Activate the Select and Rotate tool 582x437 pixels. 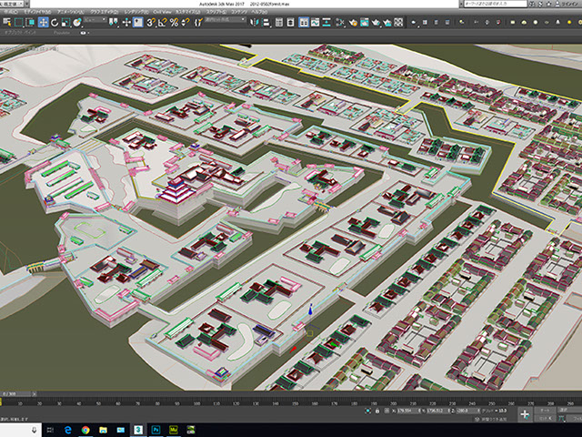55,22
